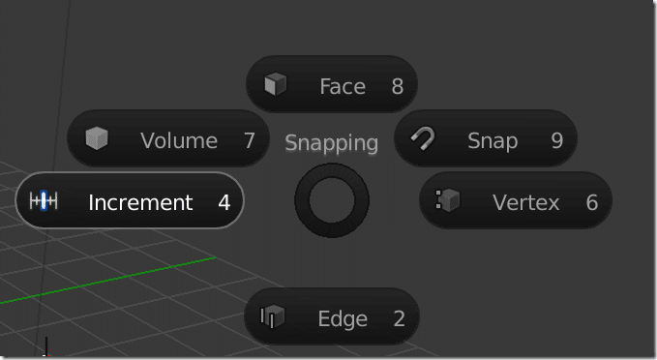
Task: Select the Vertex snap option
Action: 516,200
